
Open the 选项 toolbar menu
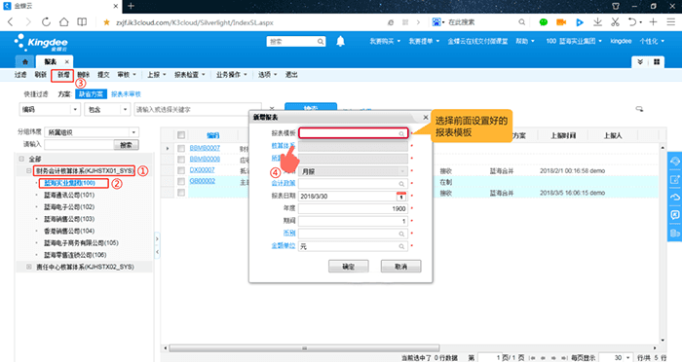coord(268,75)
